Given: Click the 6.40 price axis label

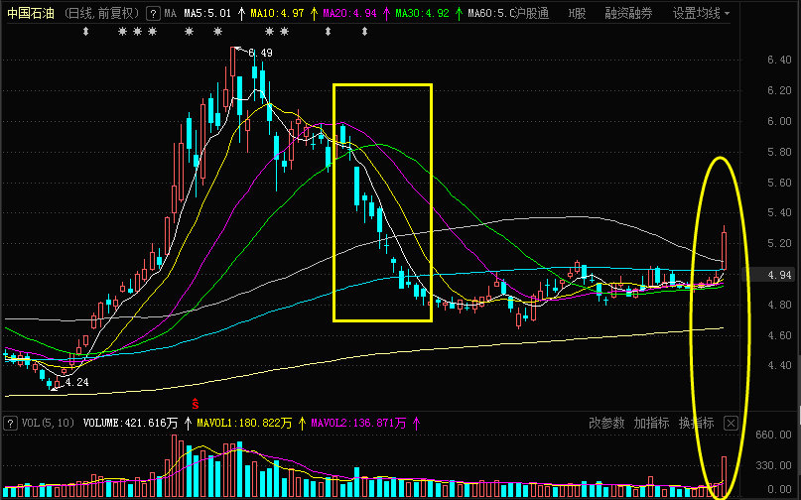Looking at the screenshot, I should (x=779, y=61).
